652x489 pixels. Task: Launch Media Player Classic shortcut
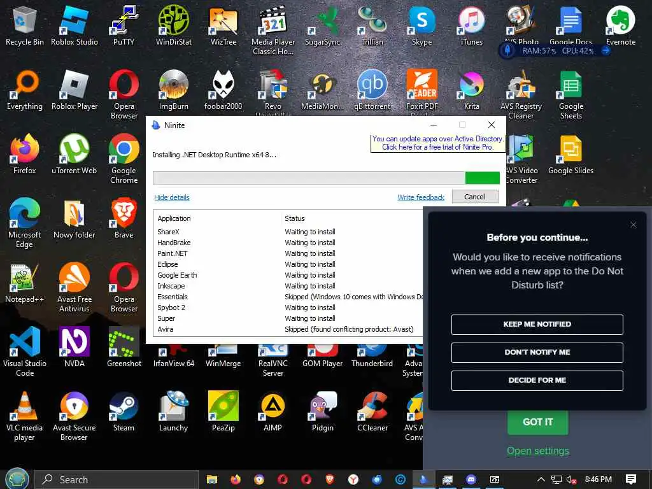click(x=273, y=30)
